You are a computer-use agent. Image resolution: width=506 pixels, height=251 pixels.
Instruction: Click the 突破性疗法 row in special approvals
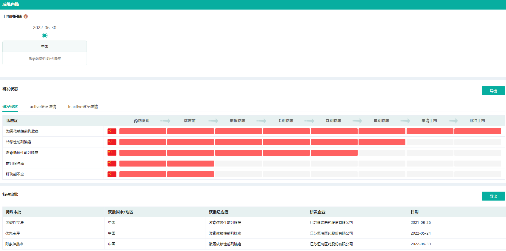point(15,223)
